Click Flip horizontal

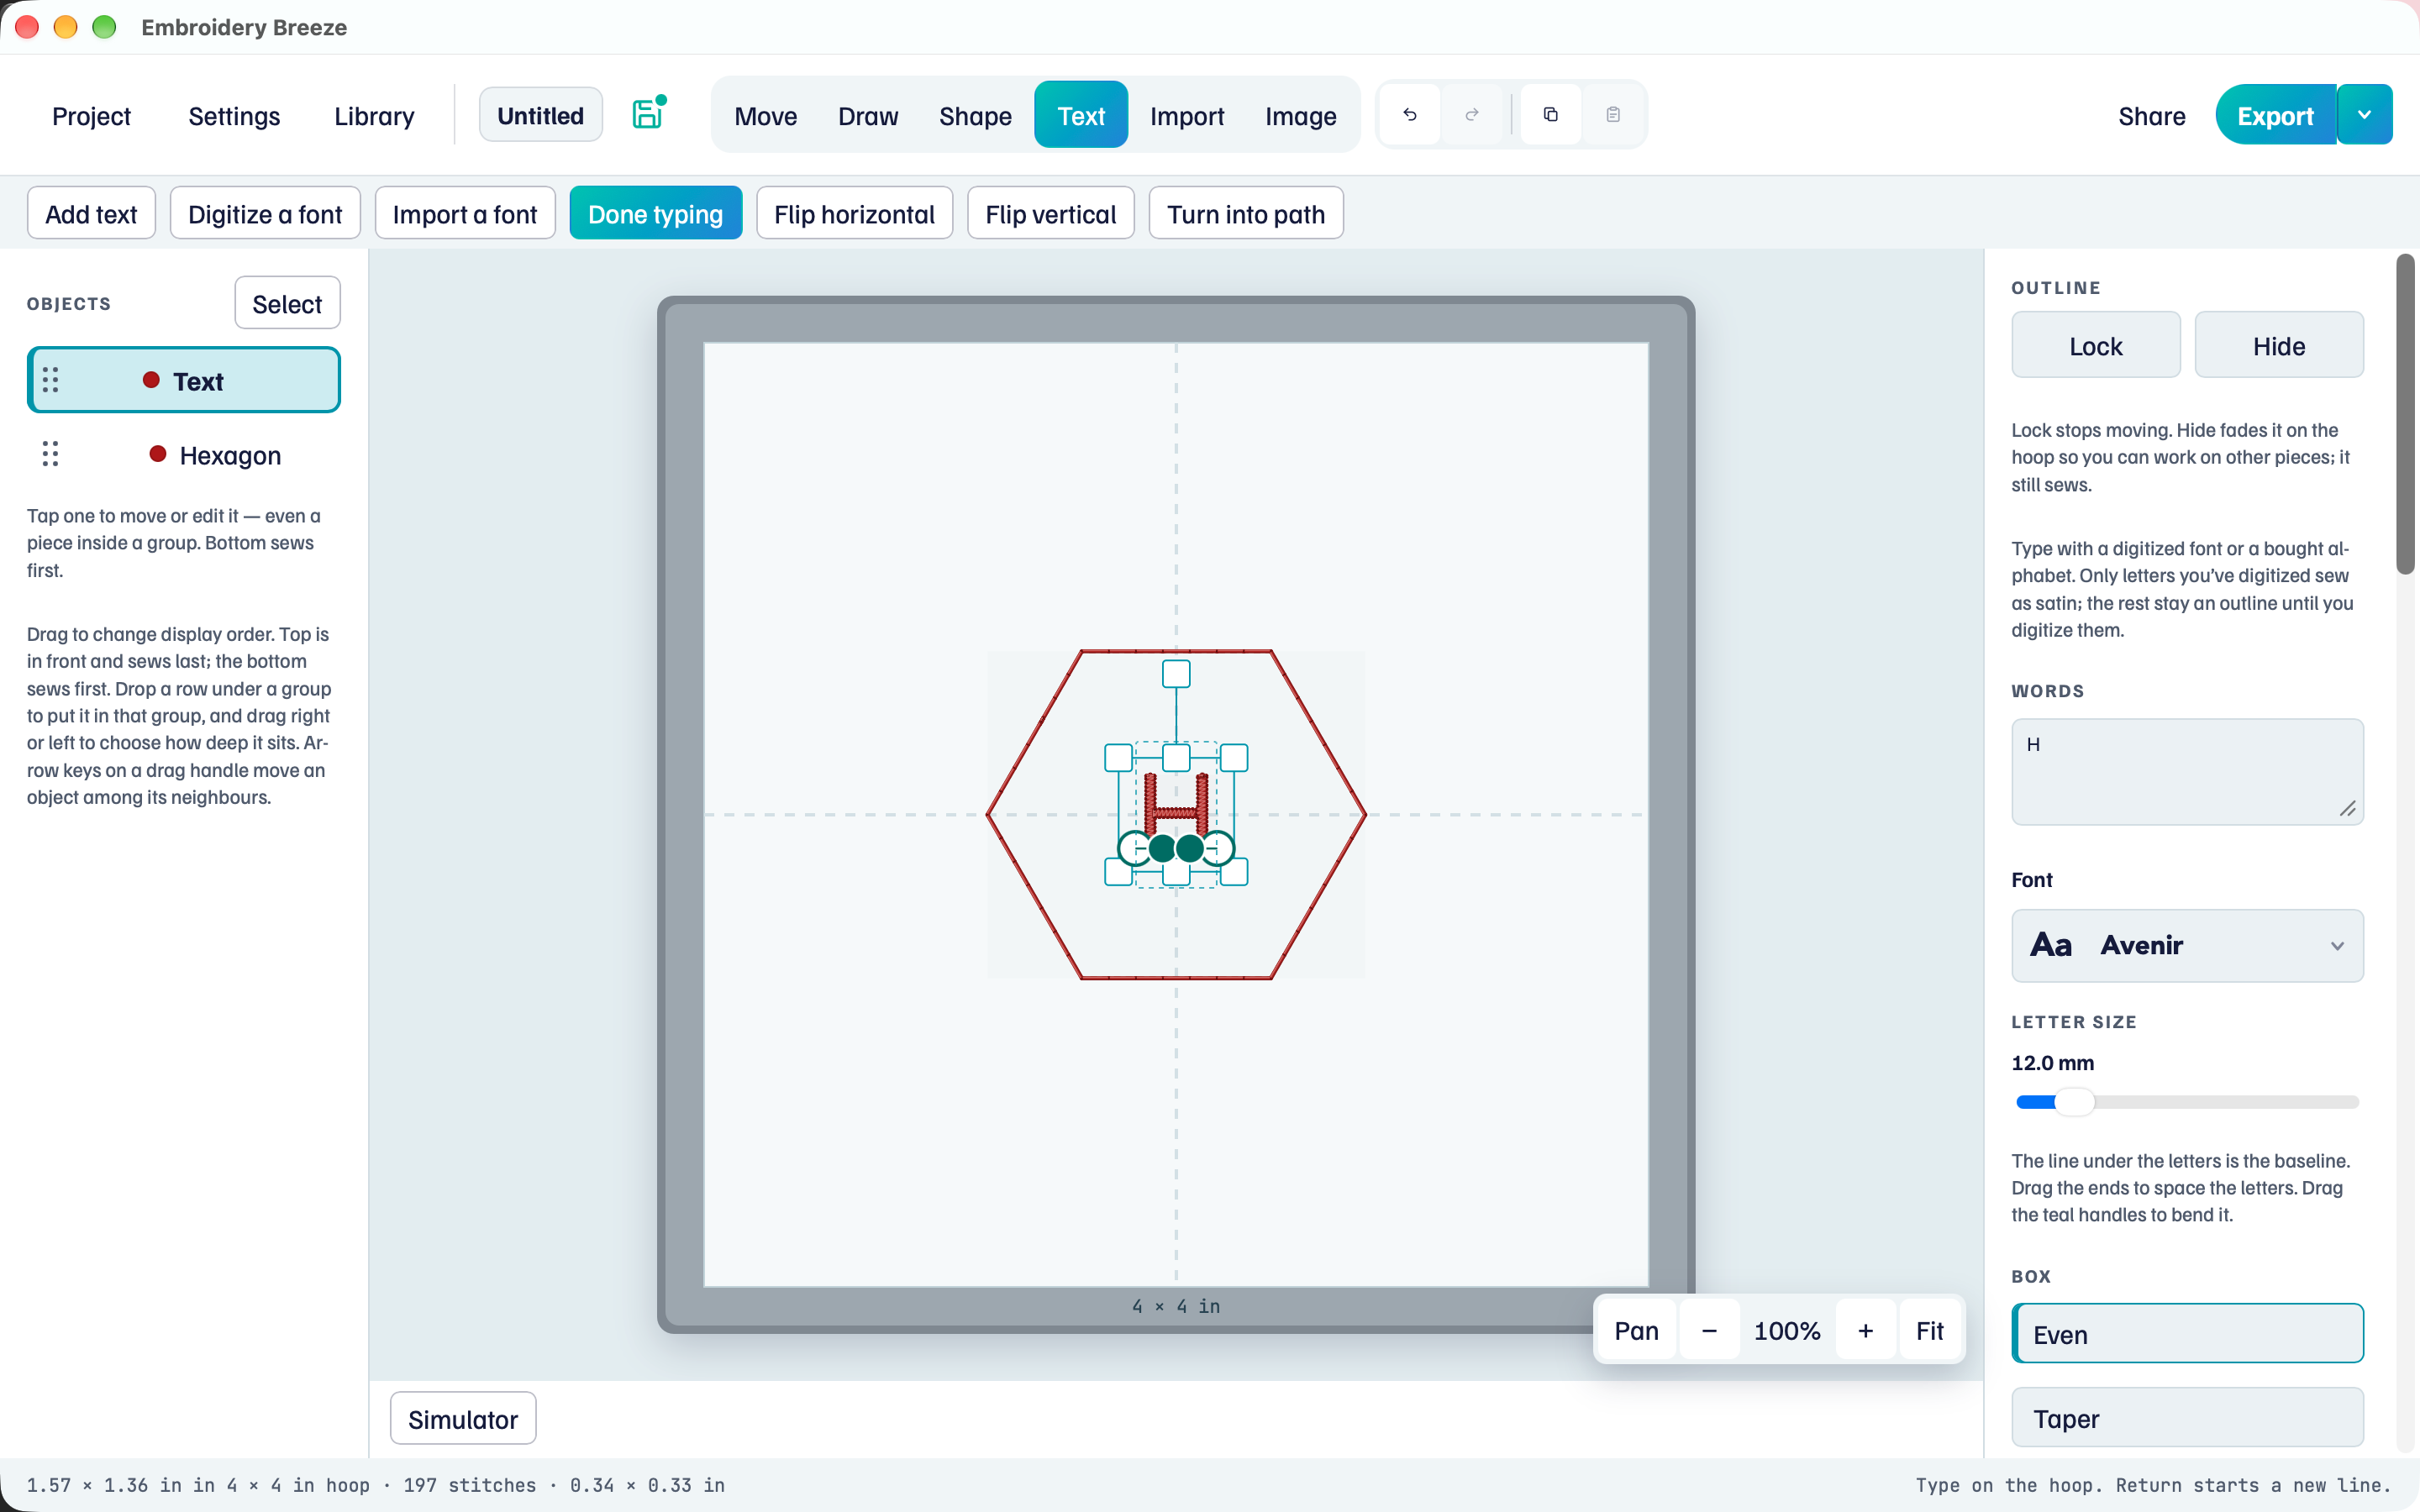pos(854,213)
